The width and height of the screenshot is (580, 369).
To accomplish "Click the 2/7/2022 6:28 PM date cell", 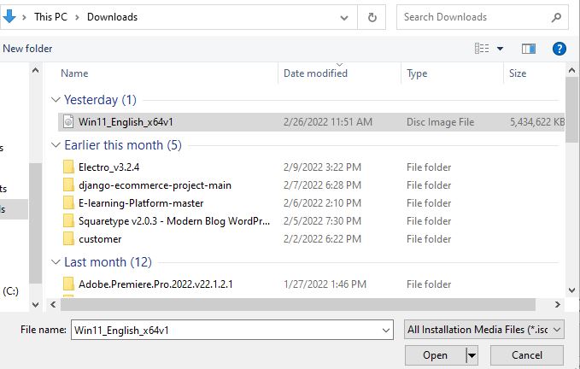I will (322, 184).
